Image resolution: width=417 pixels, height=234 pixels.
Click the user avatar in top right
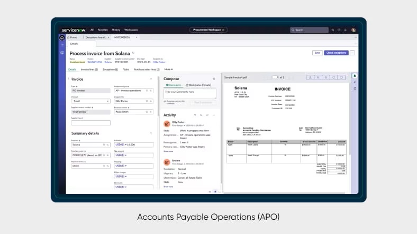coord(353,30)
